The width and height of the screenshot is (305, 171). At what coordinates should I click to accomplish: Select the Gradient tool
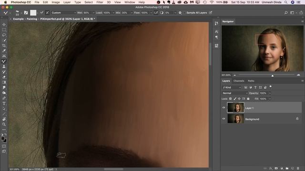4,82
